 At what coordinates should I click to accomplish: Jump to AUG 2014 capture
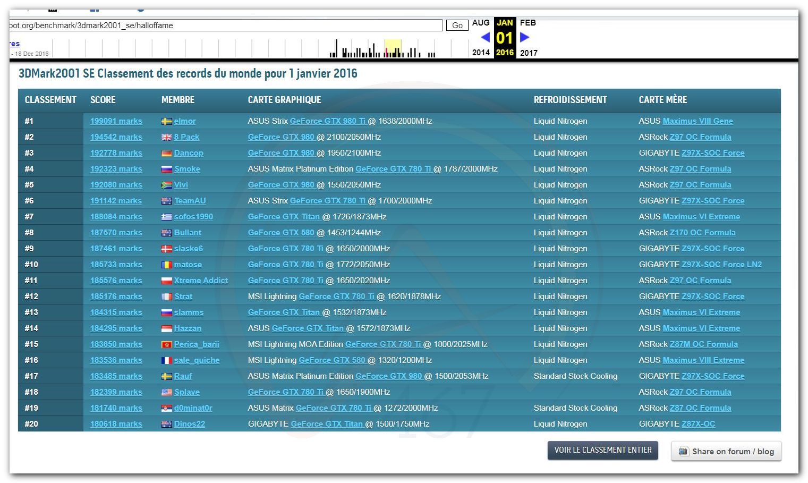click(x=480, y=23)
